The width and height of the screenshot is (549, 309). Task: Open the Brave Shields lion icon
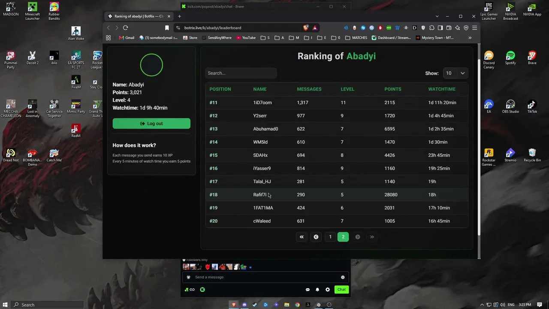(306, 27)
